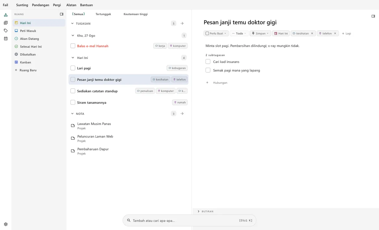The width and height of the screenshot is (379, 230).
Task: Open the spaces icon in left rail
Action: [6, 15]
